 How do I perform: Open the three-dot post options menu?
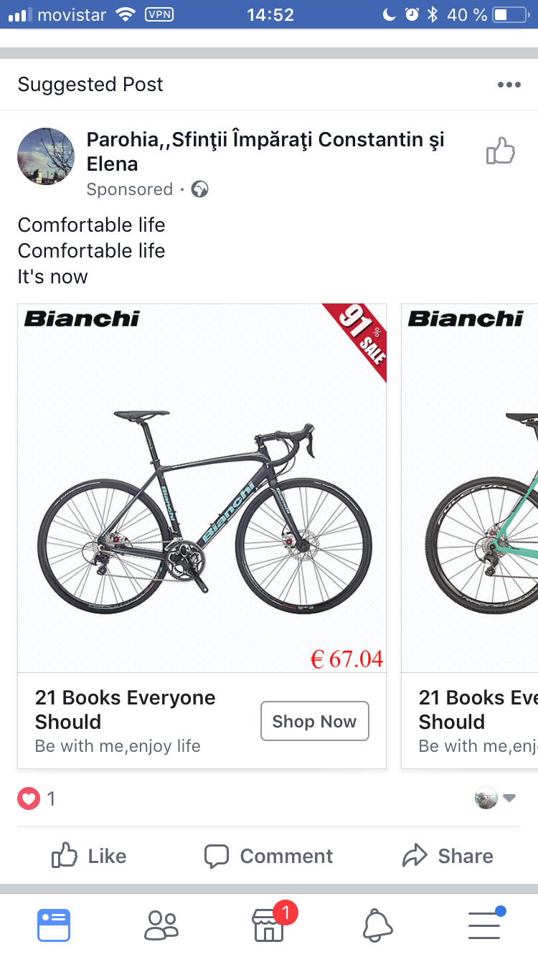509,85
